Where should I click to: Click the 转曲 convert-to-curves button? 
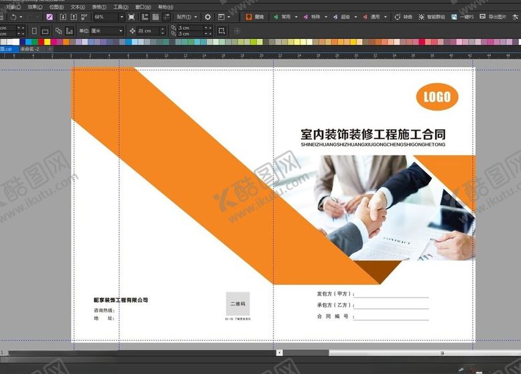404,17
